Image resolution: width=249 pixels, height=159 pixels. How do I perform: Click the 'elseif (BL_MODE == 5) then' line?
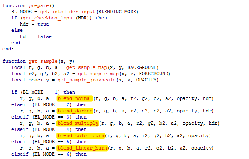coord(49,142)
